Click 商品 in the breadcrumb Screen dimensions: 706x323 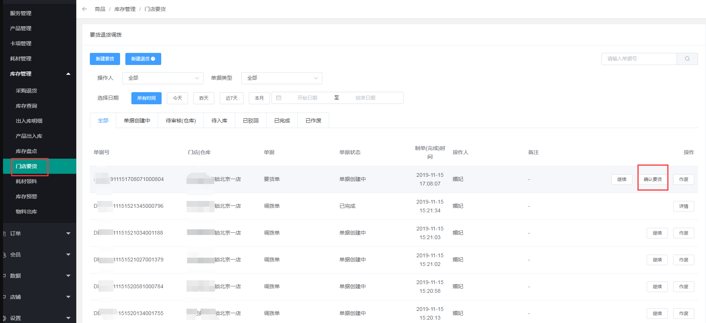coord(100,9)
